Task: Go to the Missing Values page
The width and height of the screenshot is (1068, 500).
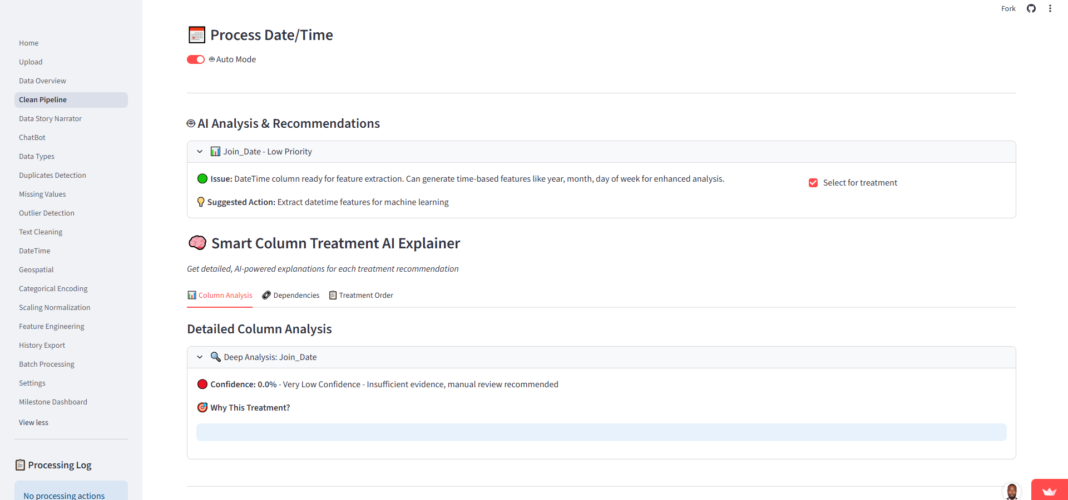Action: [42, 194]
